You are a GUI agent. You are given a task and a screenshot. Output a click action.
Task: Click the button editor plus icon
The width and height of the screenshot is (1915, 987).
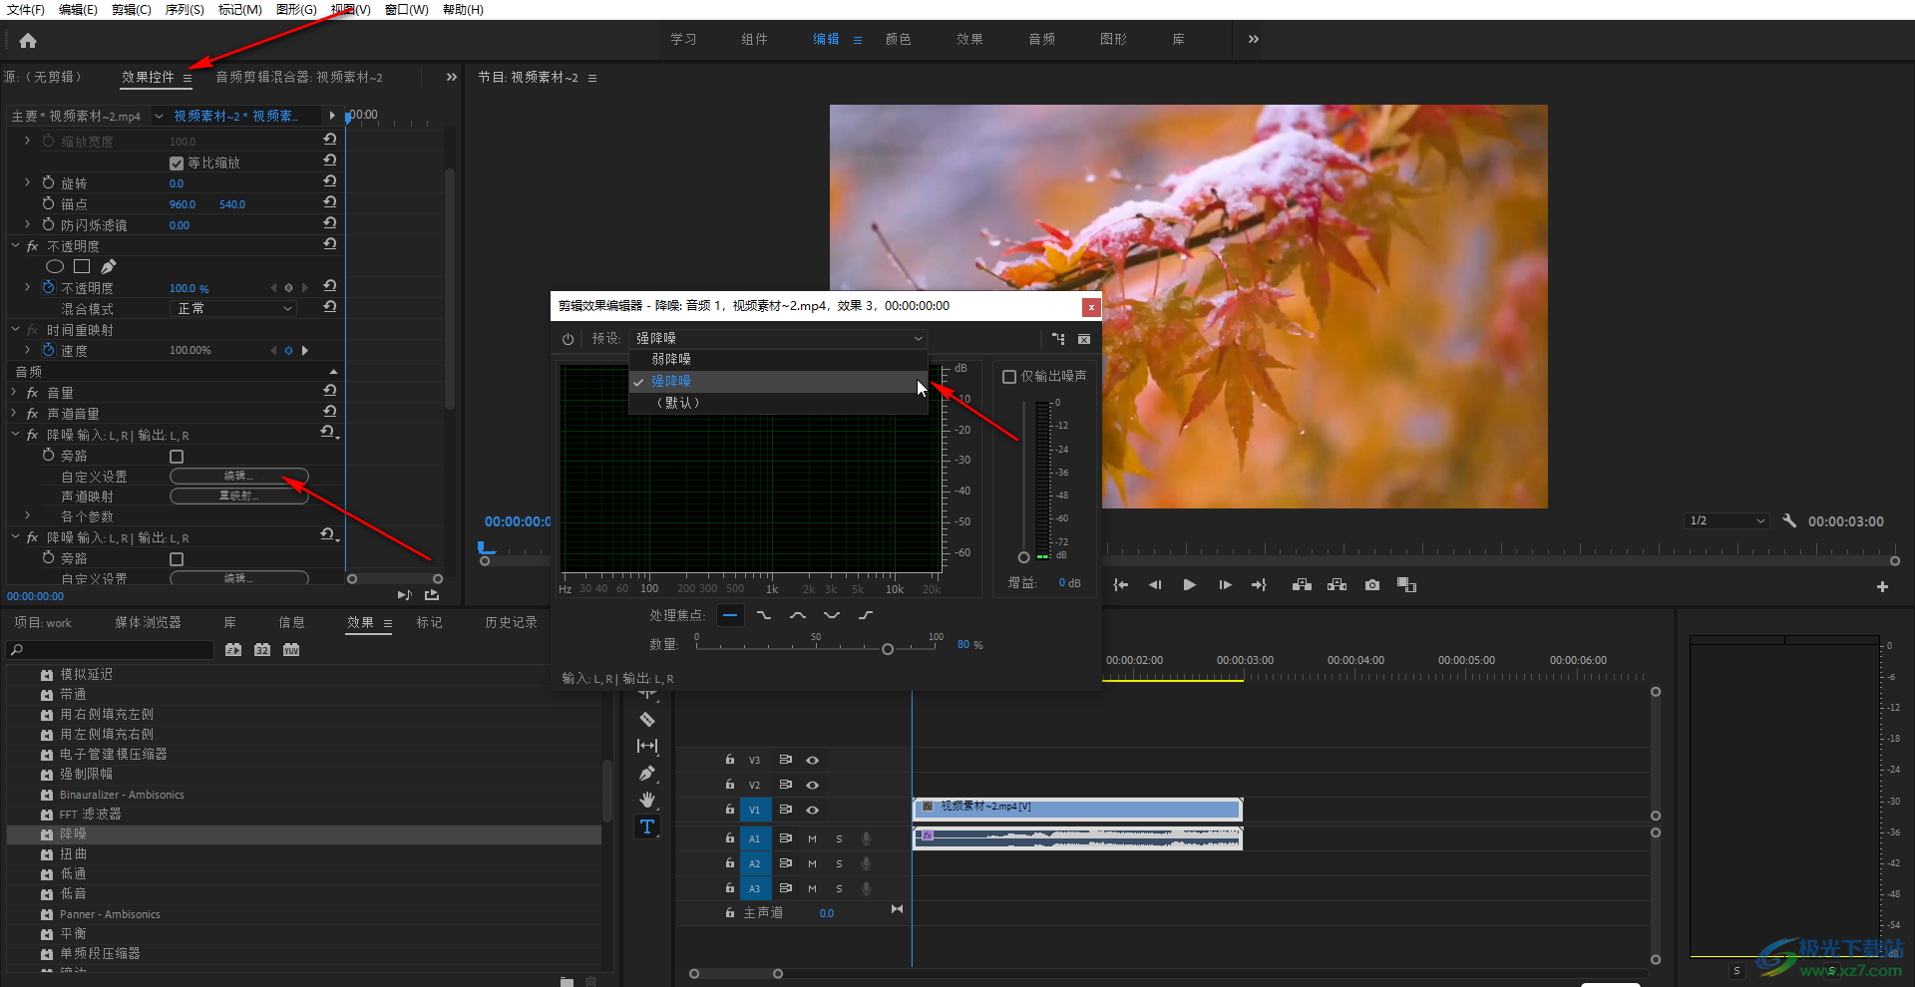(x=1882, y=587)
